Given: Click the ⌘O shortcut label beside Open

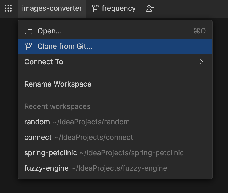Looking at the screenshot, I should [199, 31].
